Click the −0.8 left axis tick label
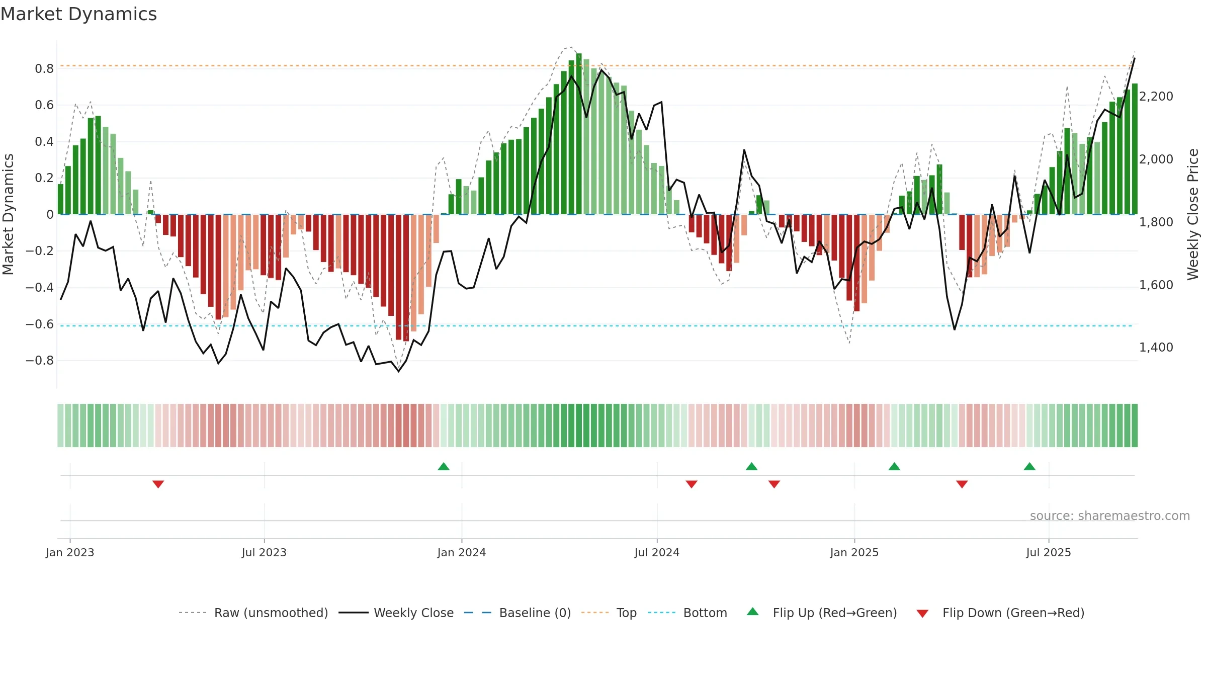The height and width of the screenshot is (679, 1207). pyautogui.click(x=40, y=361)
